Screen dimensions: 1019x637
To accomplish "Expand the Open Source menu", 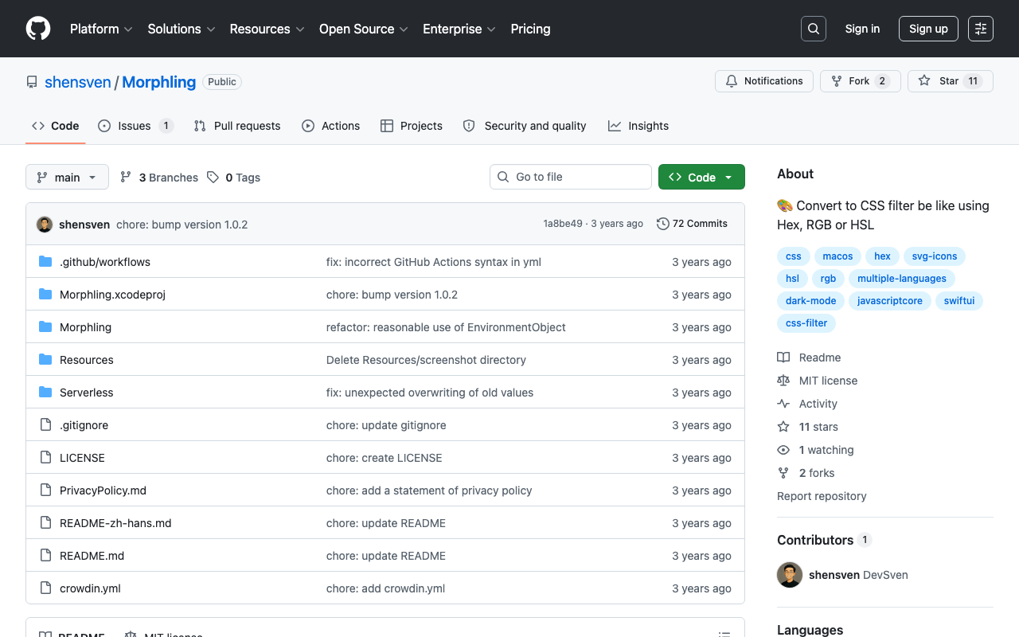I will point(364,29).
